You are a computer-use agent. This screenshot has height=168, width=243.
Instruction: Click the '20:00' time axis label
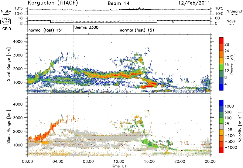click(x=180, y=162)
